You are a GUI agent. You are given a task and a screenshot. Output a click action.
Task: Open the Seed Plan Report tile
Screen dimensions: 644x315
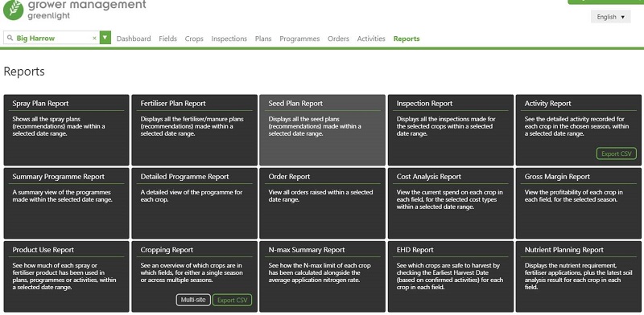(323, 130)
